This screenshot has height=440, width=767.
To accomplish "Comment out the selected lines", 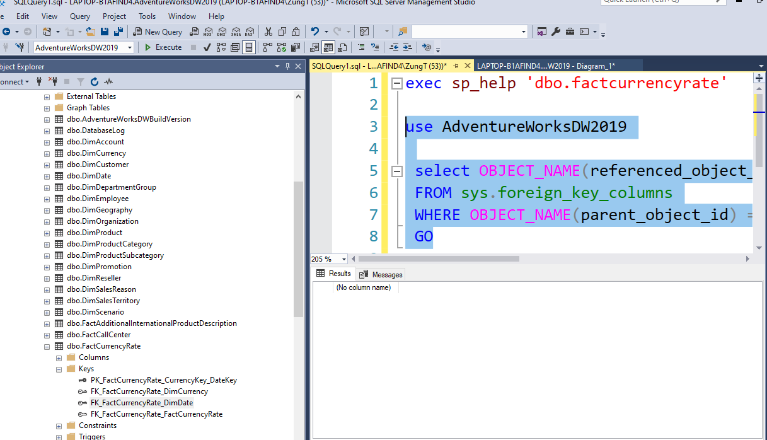I will click(361, 47).
